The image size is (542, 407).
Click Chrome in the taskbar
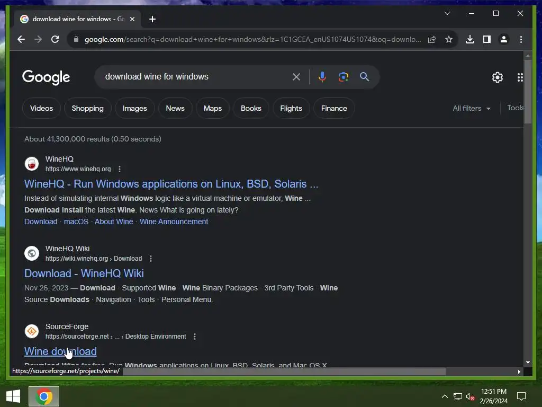point(44,396)
